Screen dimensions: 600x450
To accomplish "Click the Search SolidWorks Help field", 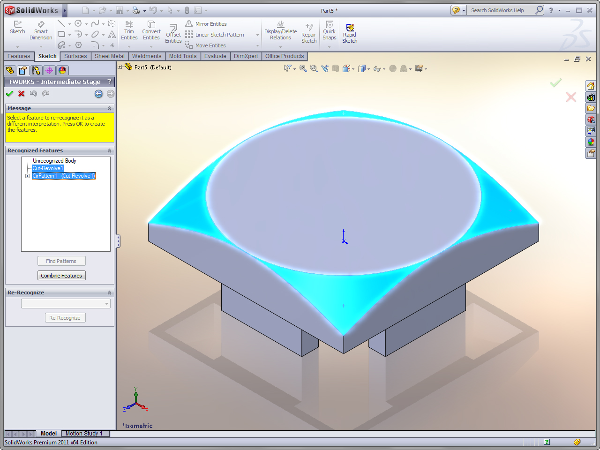I will click(x=501, y=10).
